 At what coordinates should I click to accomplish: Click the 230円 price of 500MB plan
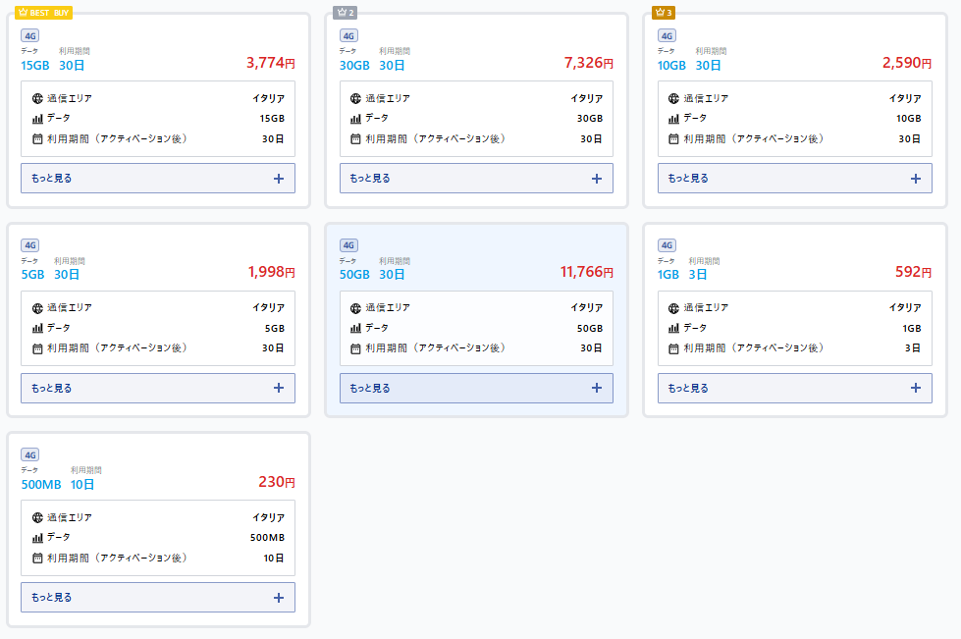click(x=276, y=482)
